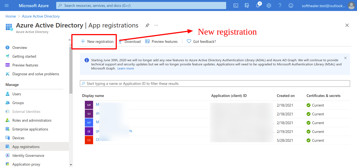This screenshot has width=357, height=167.
Task: Close the App registrations blade
Action: (x=347, y=25)
